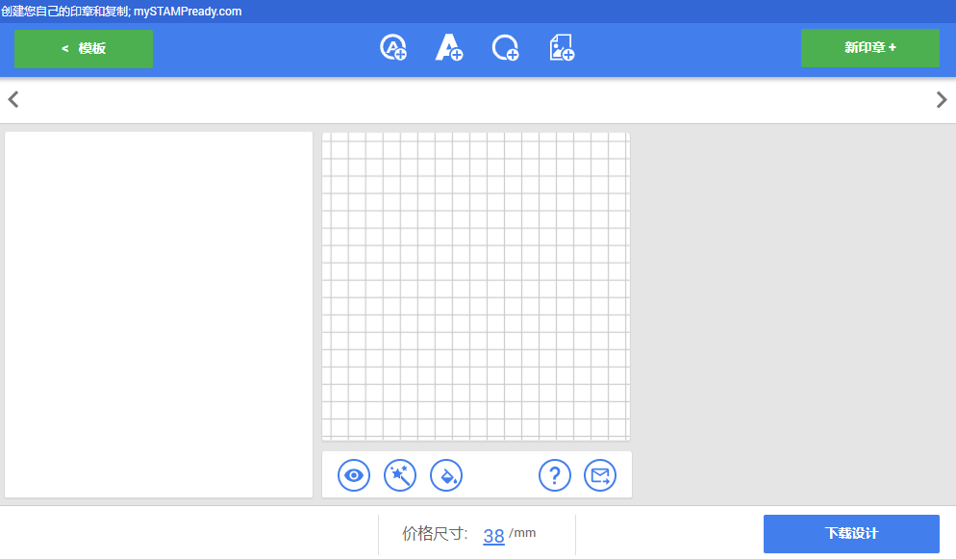Add a straight text element
This screenshot has height=559, width=956.
pos(449,48)
